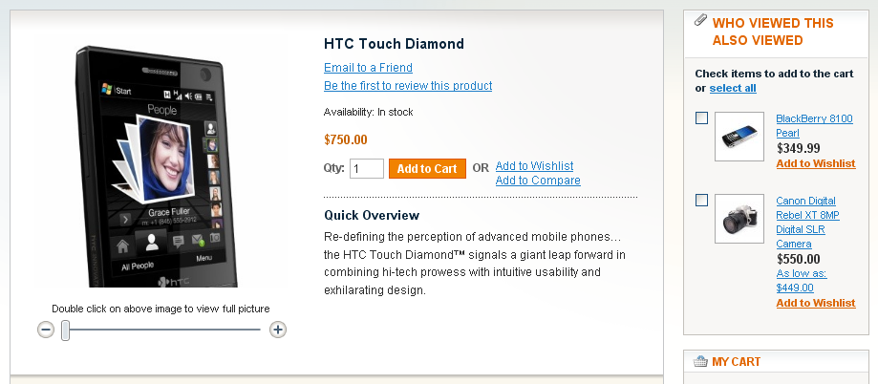878x384 pixels.
Task: Click the basket icon next to My Cart
Action: [x=700, y=362]
